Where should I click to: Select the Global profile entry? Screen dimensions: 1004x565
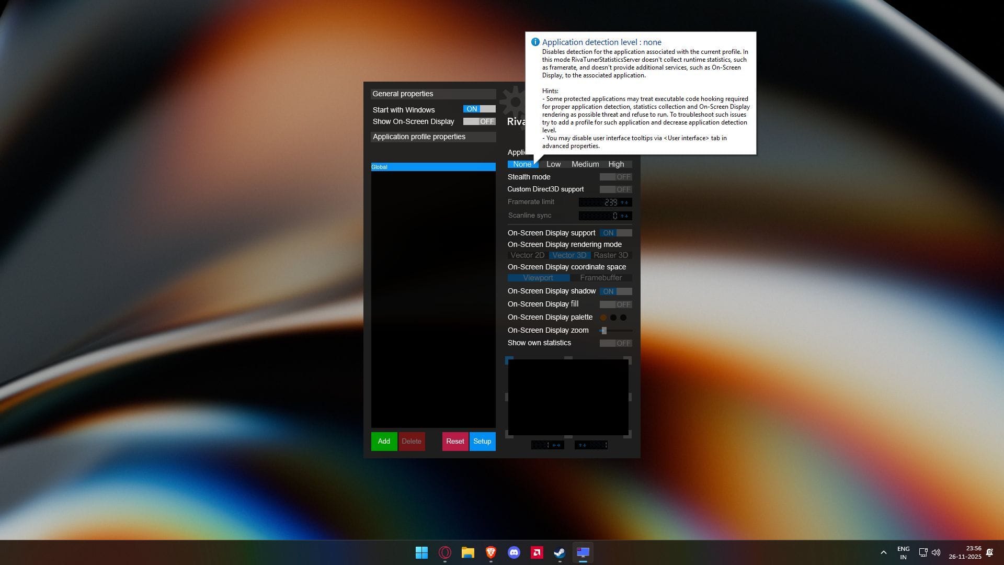[433, 167]
